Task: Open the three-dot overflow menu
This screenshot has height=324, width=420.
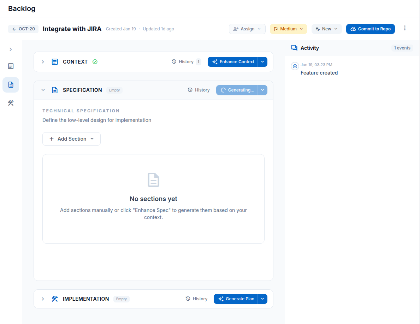Action: pyautogui.click(x=405, y=29)
